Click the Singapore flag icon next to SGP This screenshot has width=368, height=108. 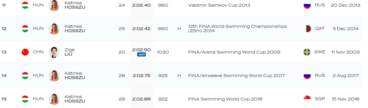click(x=307, y=99)
